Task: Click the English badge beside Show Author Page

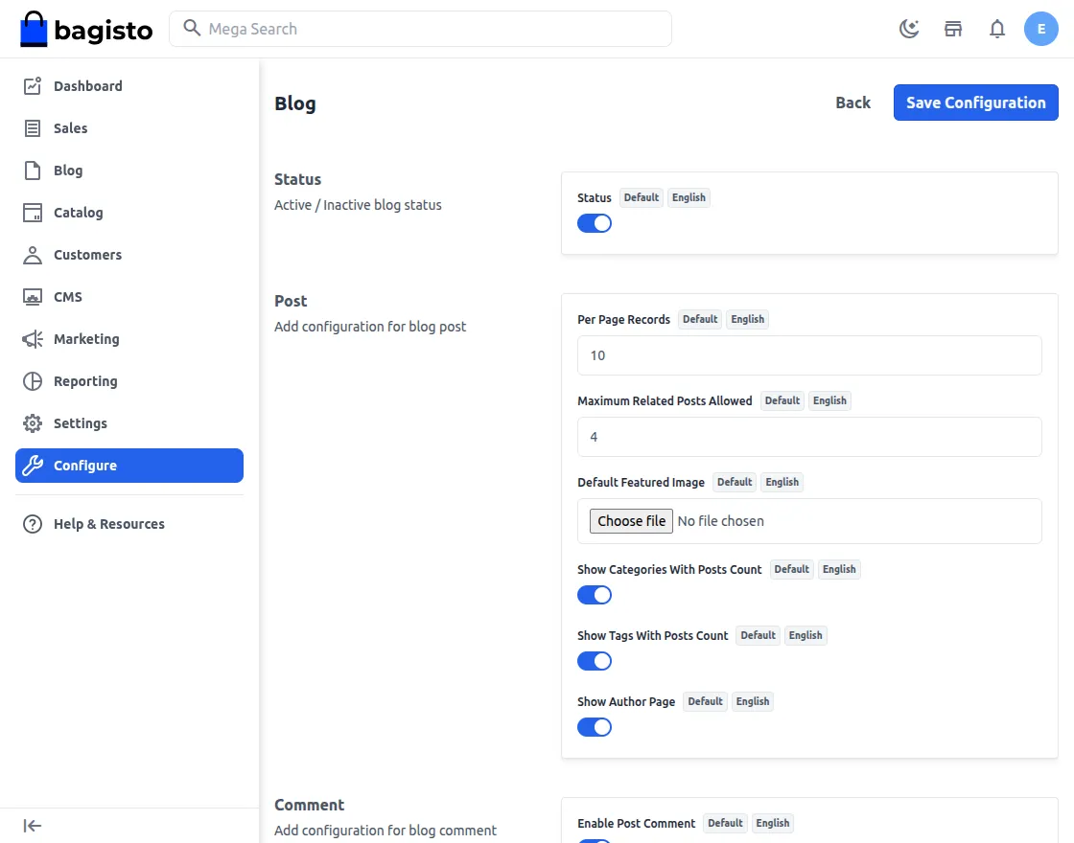Action: [x=752, y=701]
